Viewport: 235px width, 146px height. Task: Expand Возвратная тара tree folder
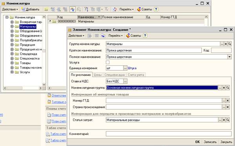(x=12, y=22)
